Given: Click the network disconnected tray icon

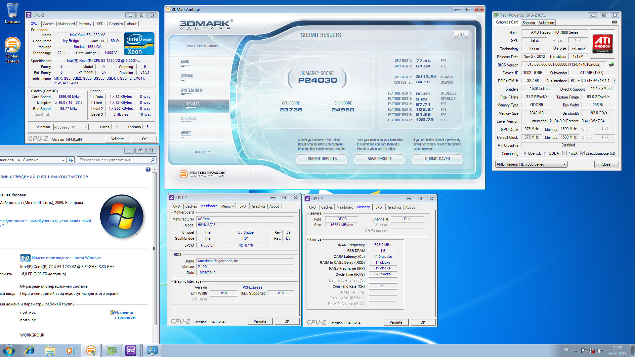Looking at the screenshot, I should tap(592, 351).
